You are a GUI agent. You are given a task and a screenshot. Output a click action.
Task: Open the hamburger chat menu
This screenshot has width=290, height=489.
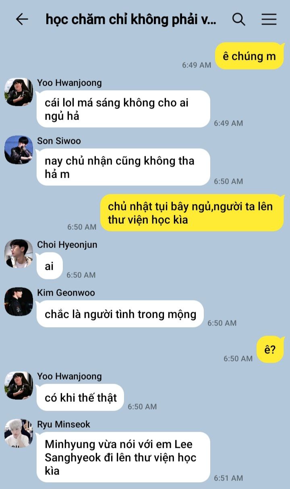269,19
